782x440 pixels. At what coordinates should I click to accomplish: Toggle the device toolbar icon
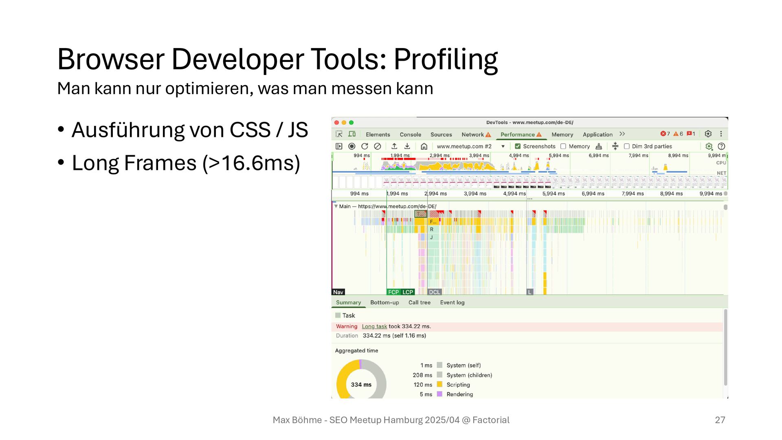coord(352,134)
